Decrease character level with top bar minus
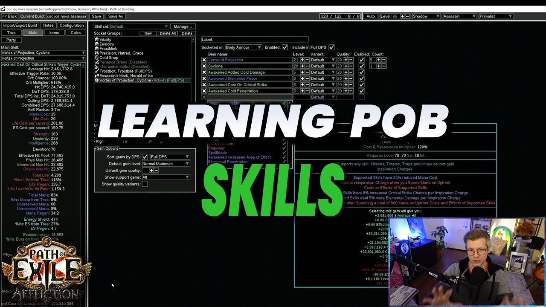 click(x=407, y=16)
